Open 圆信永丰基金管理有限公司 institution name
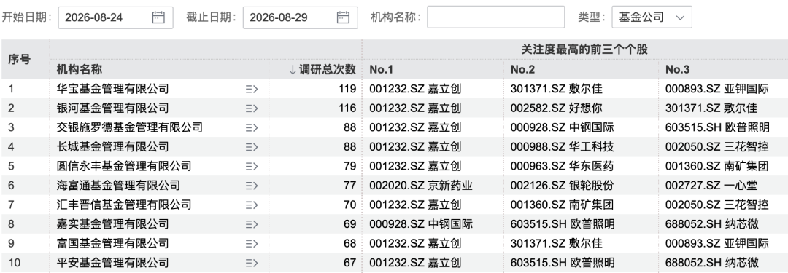 (x=124, y=167)
